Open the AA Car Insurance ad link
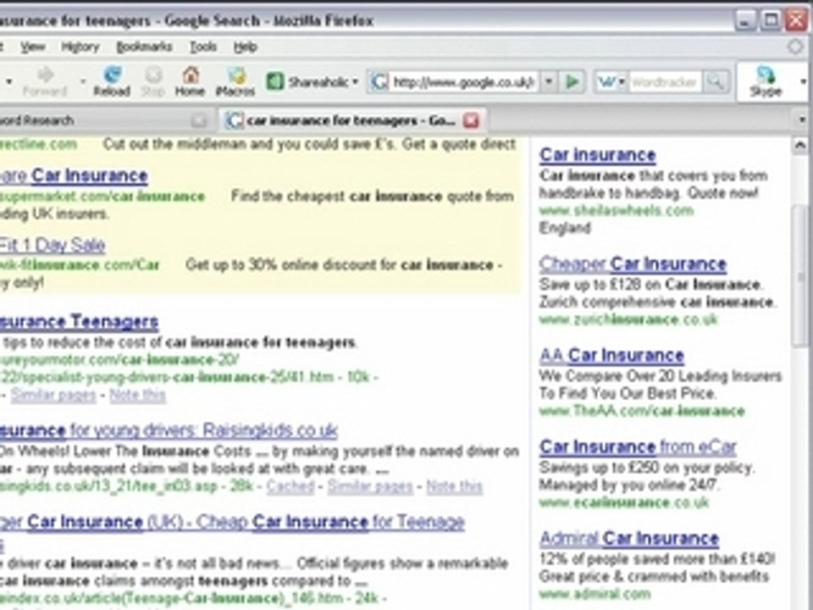 tap(611, 355)
